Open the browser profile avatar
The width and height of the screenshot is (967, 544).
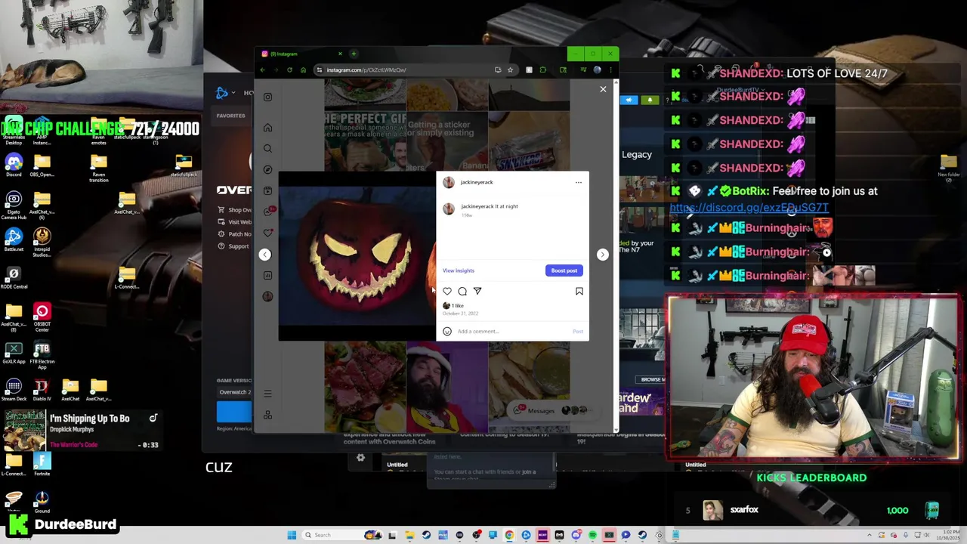597,70
